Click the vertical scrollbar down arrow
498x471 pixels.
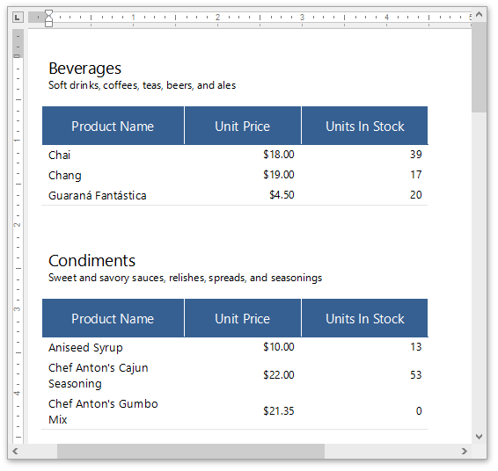tap(479, 437)
